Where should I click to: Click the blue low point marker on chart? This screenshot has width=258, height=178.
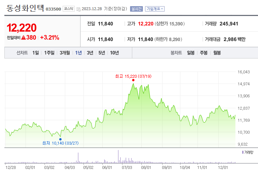(x=60, y=139)
